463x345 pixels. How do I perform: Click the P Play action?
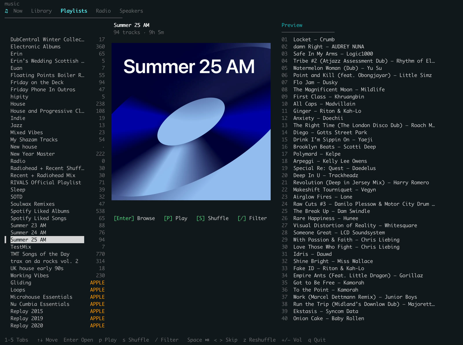pos(176,218)
